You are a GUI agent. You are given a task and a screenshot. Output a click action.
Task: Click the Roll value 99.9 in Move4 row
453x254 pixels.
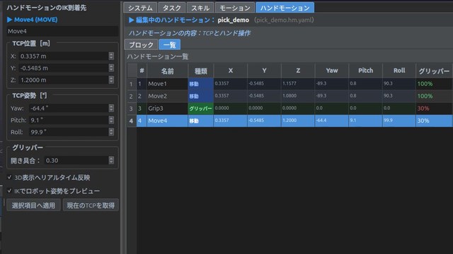tap(399, 121)
